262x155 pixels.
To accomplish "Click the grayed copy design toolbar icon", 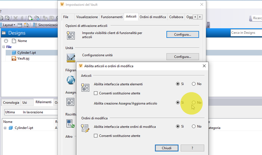I will click(x=45, y=18).
